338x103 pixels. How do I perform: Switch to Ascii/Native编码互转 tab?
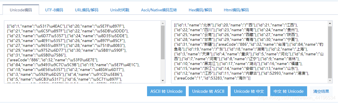tap(159, 10)
